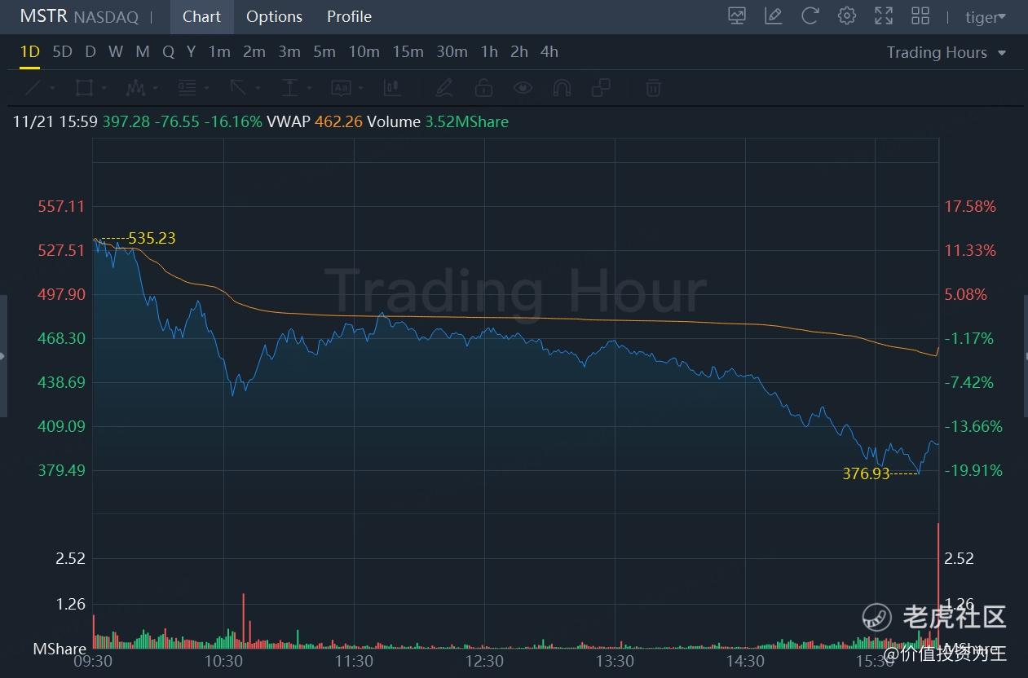Click the drawing edit chart icon
Viewport: 1028px width, 678px height.
(x=774, y=15)
